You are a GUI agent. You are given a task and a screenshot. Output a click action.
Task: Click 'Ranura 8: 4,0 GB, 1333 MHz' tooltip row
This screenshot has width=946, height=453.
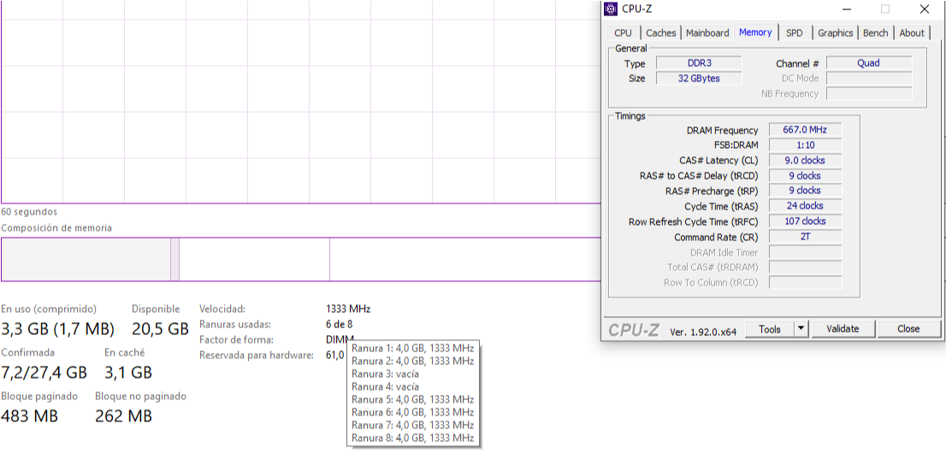tap(412, 438)
